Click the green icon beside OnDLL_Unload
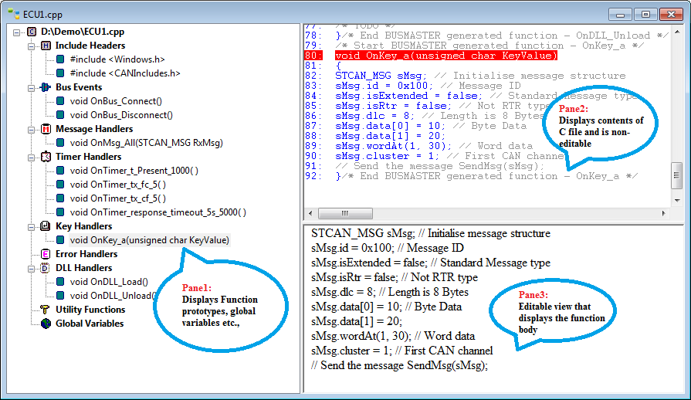691x400 pixels. (60, 296)
